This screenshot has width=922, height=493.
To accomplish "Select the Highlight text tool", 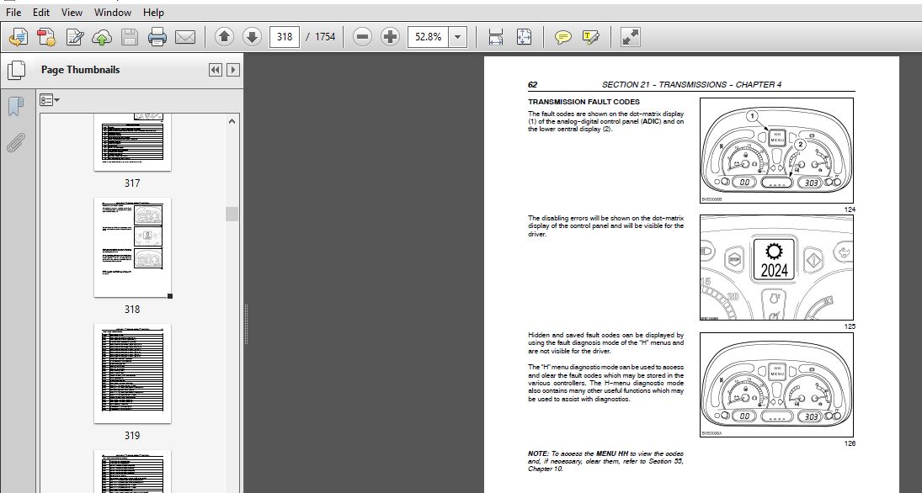I will click(590, 37).
